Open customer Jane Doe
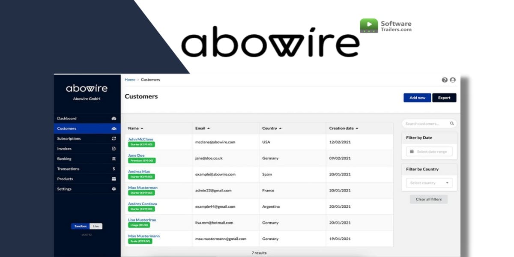This screenshot has width=514, height=257. coord(136,155)
